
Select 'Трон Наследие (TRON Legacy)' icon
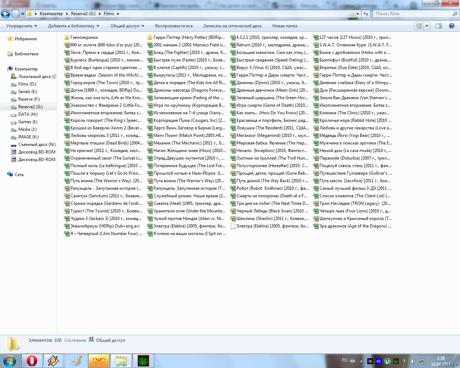tap(316, 203)
